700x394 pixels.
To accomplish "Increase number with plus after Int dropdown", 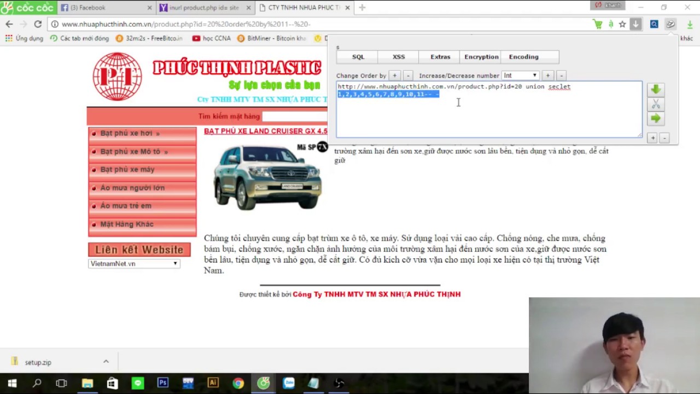I will pos(547,76).
